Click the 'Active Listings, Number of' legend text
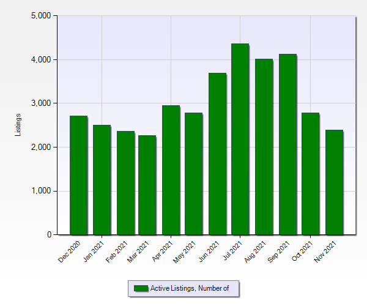The width and height of the screenshot is (367, 306). click(190, 288)
